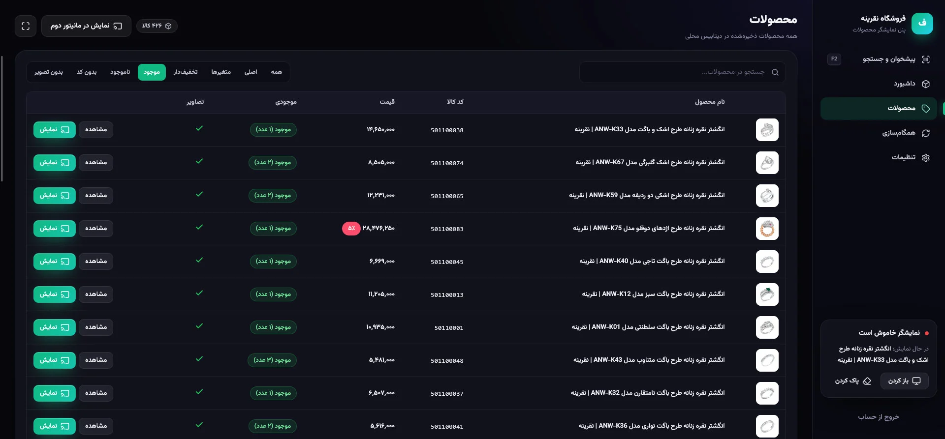Focus the product search field

point(682,72)
